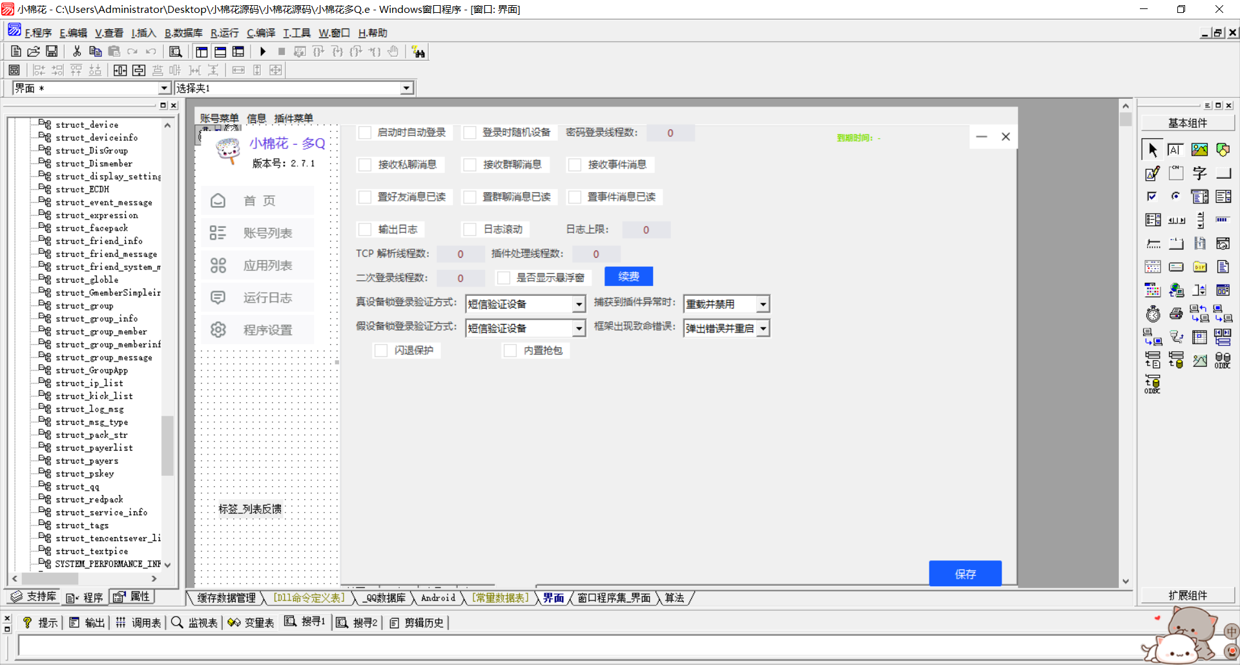Pick the clock timer component icon
This screenshot has width=1240, height=665.
click(x=1153, y=314)
